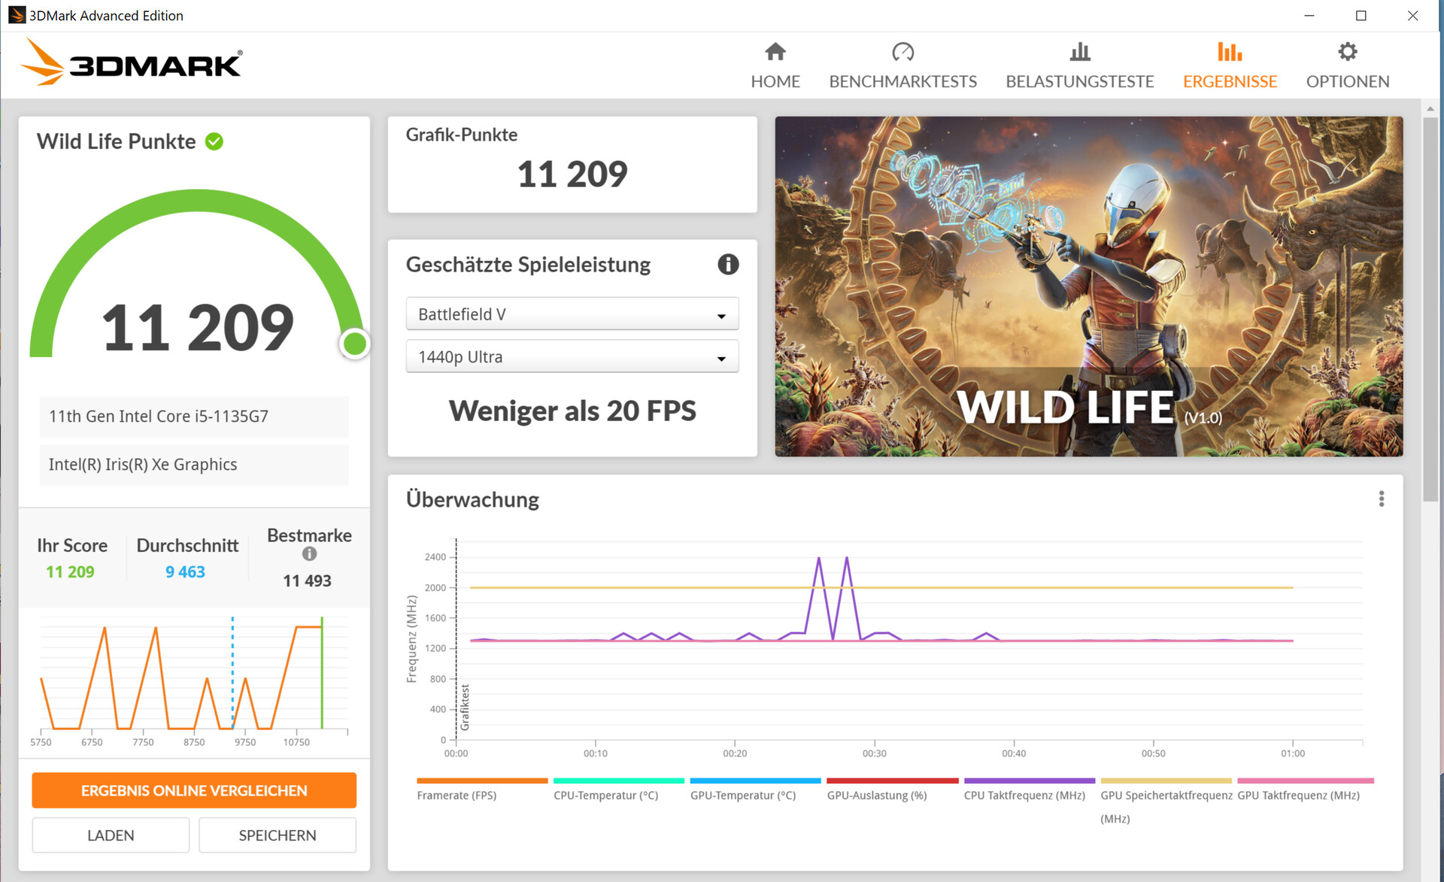1444x882 pixels.
Task: Toggle the CPU-Temperatur legend series
Action: click(605, 795)
